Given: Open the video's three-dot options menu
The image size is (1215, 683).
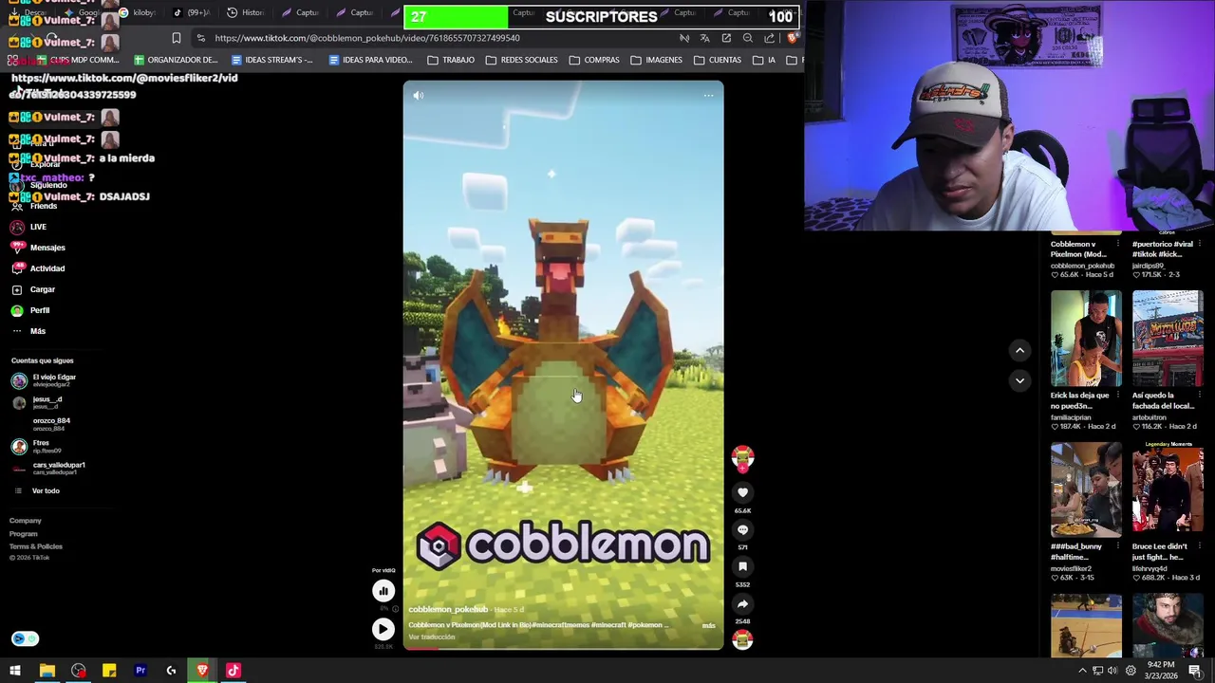Looking at the screenshot, I should (x=708, y=95).
